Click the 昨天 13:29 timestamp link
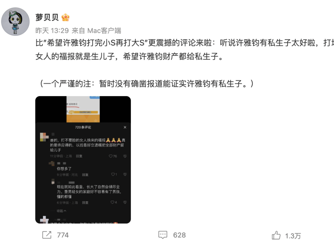 [52, 31]
